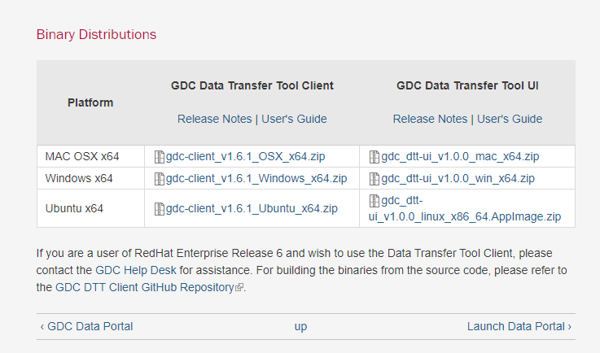Go to previous page GDC Data Portal
This screenshot has width=600, height=353.
(x=86, y=326)
